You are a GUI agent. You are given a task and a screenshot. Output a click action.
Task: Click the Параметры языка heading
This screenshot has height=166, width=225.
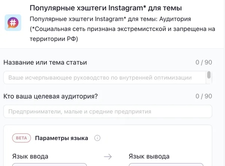click(61, 138)
